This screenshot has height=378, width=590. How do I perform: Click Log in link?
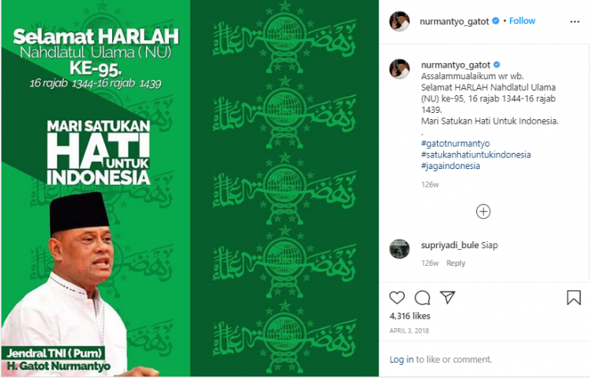401,360
